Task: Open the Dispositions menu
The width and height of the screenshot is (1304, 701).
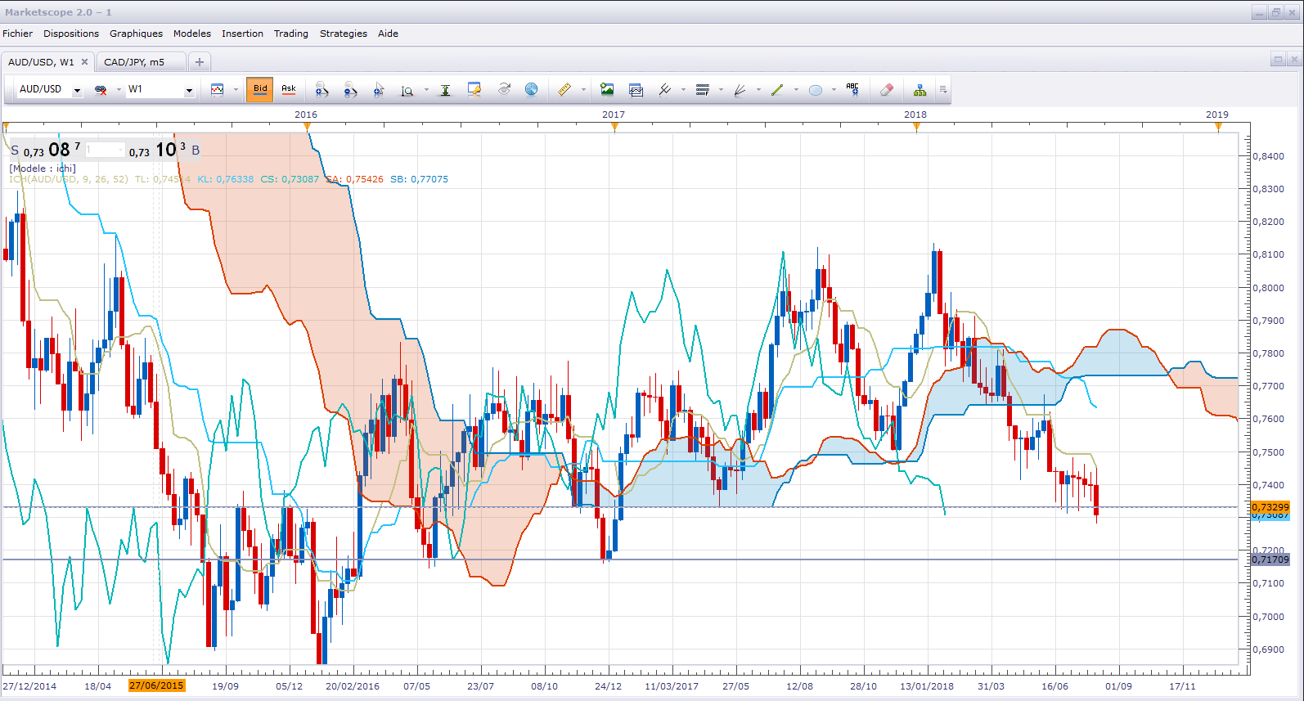Action: [71, 34]
